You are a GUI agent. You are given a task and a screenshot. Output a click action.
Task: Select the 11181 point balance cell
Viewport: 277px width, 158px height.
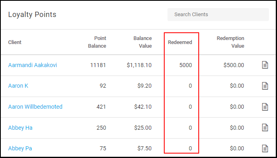coord(98,65)
